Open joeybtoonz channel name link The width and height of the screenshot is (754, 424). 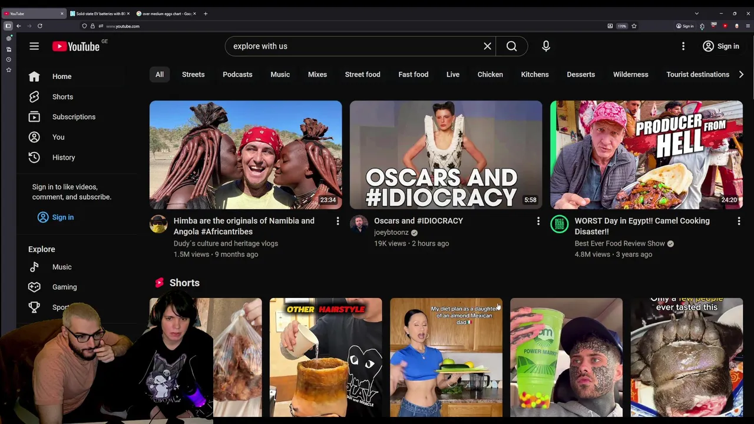tap(391, 233)
